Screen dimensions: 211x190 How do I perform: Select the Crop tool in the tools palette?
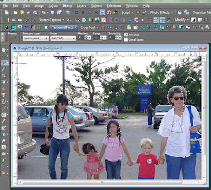click(4, 76)
